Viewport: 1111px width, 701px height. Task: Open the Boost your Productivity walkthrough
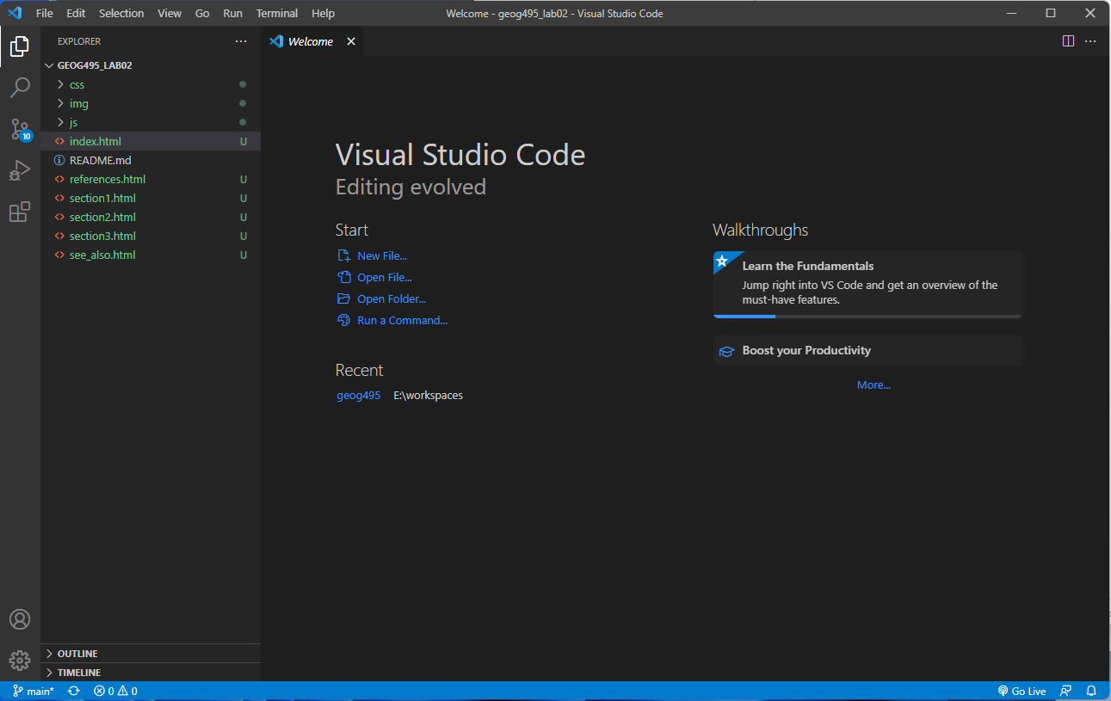[867, 350]
